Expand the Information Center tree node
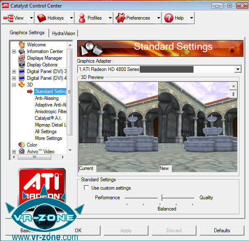249x241 pixels. tap(14, 51)
